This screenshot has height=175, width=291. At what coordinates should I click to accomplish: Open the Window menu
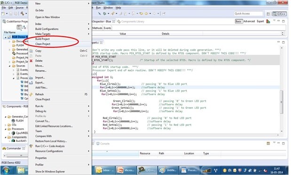(108, 8)
